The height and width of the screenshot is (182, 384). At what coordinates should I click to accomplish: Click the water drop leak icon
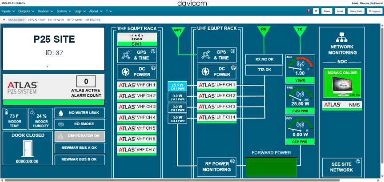click(x=61, y=113)
